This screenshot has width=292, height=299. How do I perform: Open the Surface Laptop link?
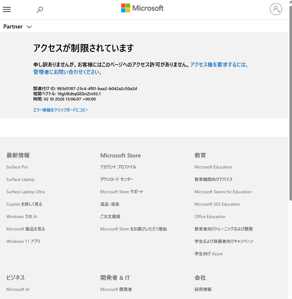tap(21, 179)
